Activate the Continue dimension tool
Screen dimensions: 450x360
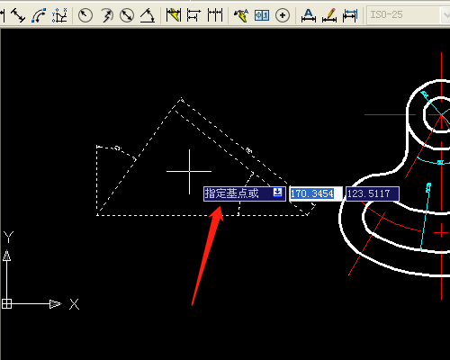pos(215,15)
